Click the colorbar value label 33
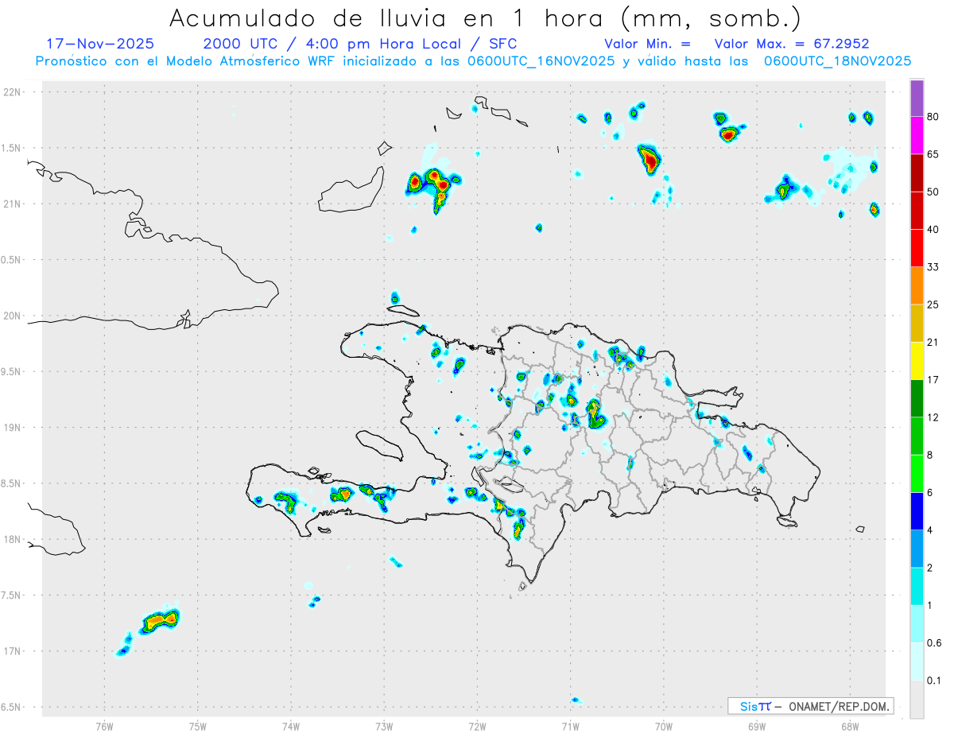This screenshot has width=954, height=737. (x=933, y=267)
